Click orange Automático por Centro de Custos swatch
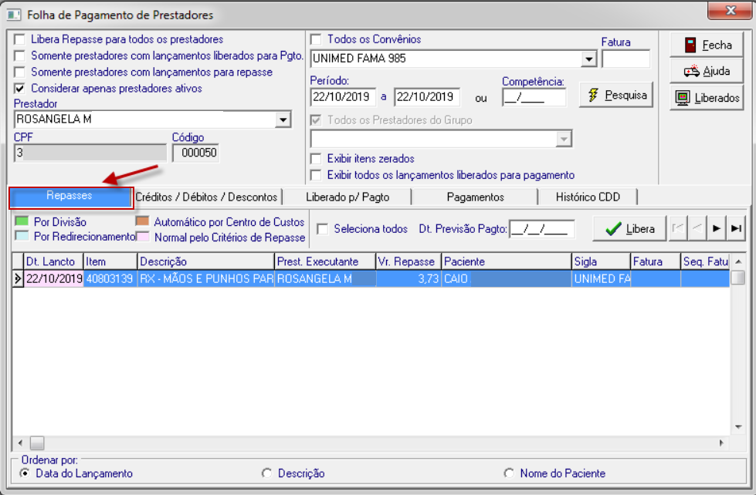 [142, 221]
